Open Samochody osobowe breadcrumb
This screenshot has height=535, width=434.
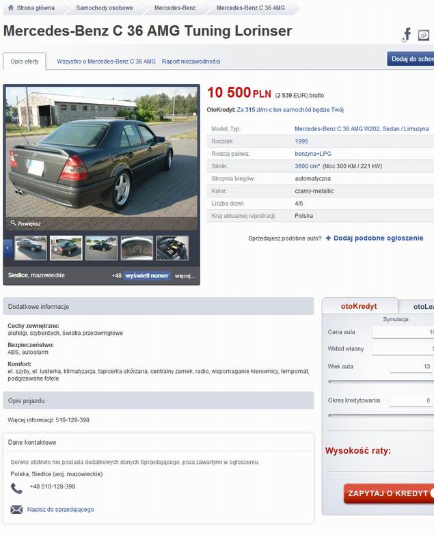coord(105,8)
